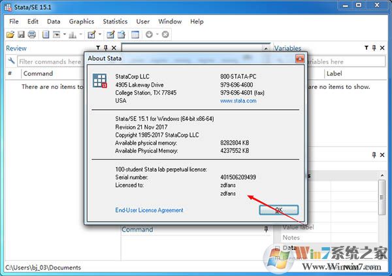Image resolution: width=392 pixels, height=276 pixels.
Task: Click the Command panel input area
Action: [x=196, y=247]
